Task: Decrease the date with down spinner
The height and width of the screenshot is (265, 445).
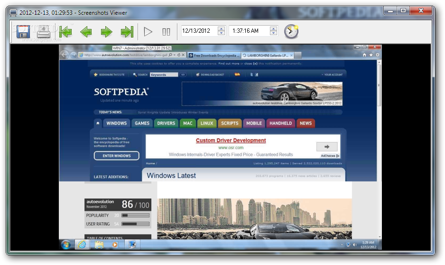Action: point(222,33)
